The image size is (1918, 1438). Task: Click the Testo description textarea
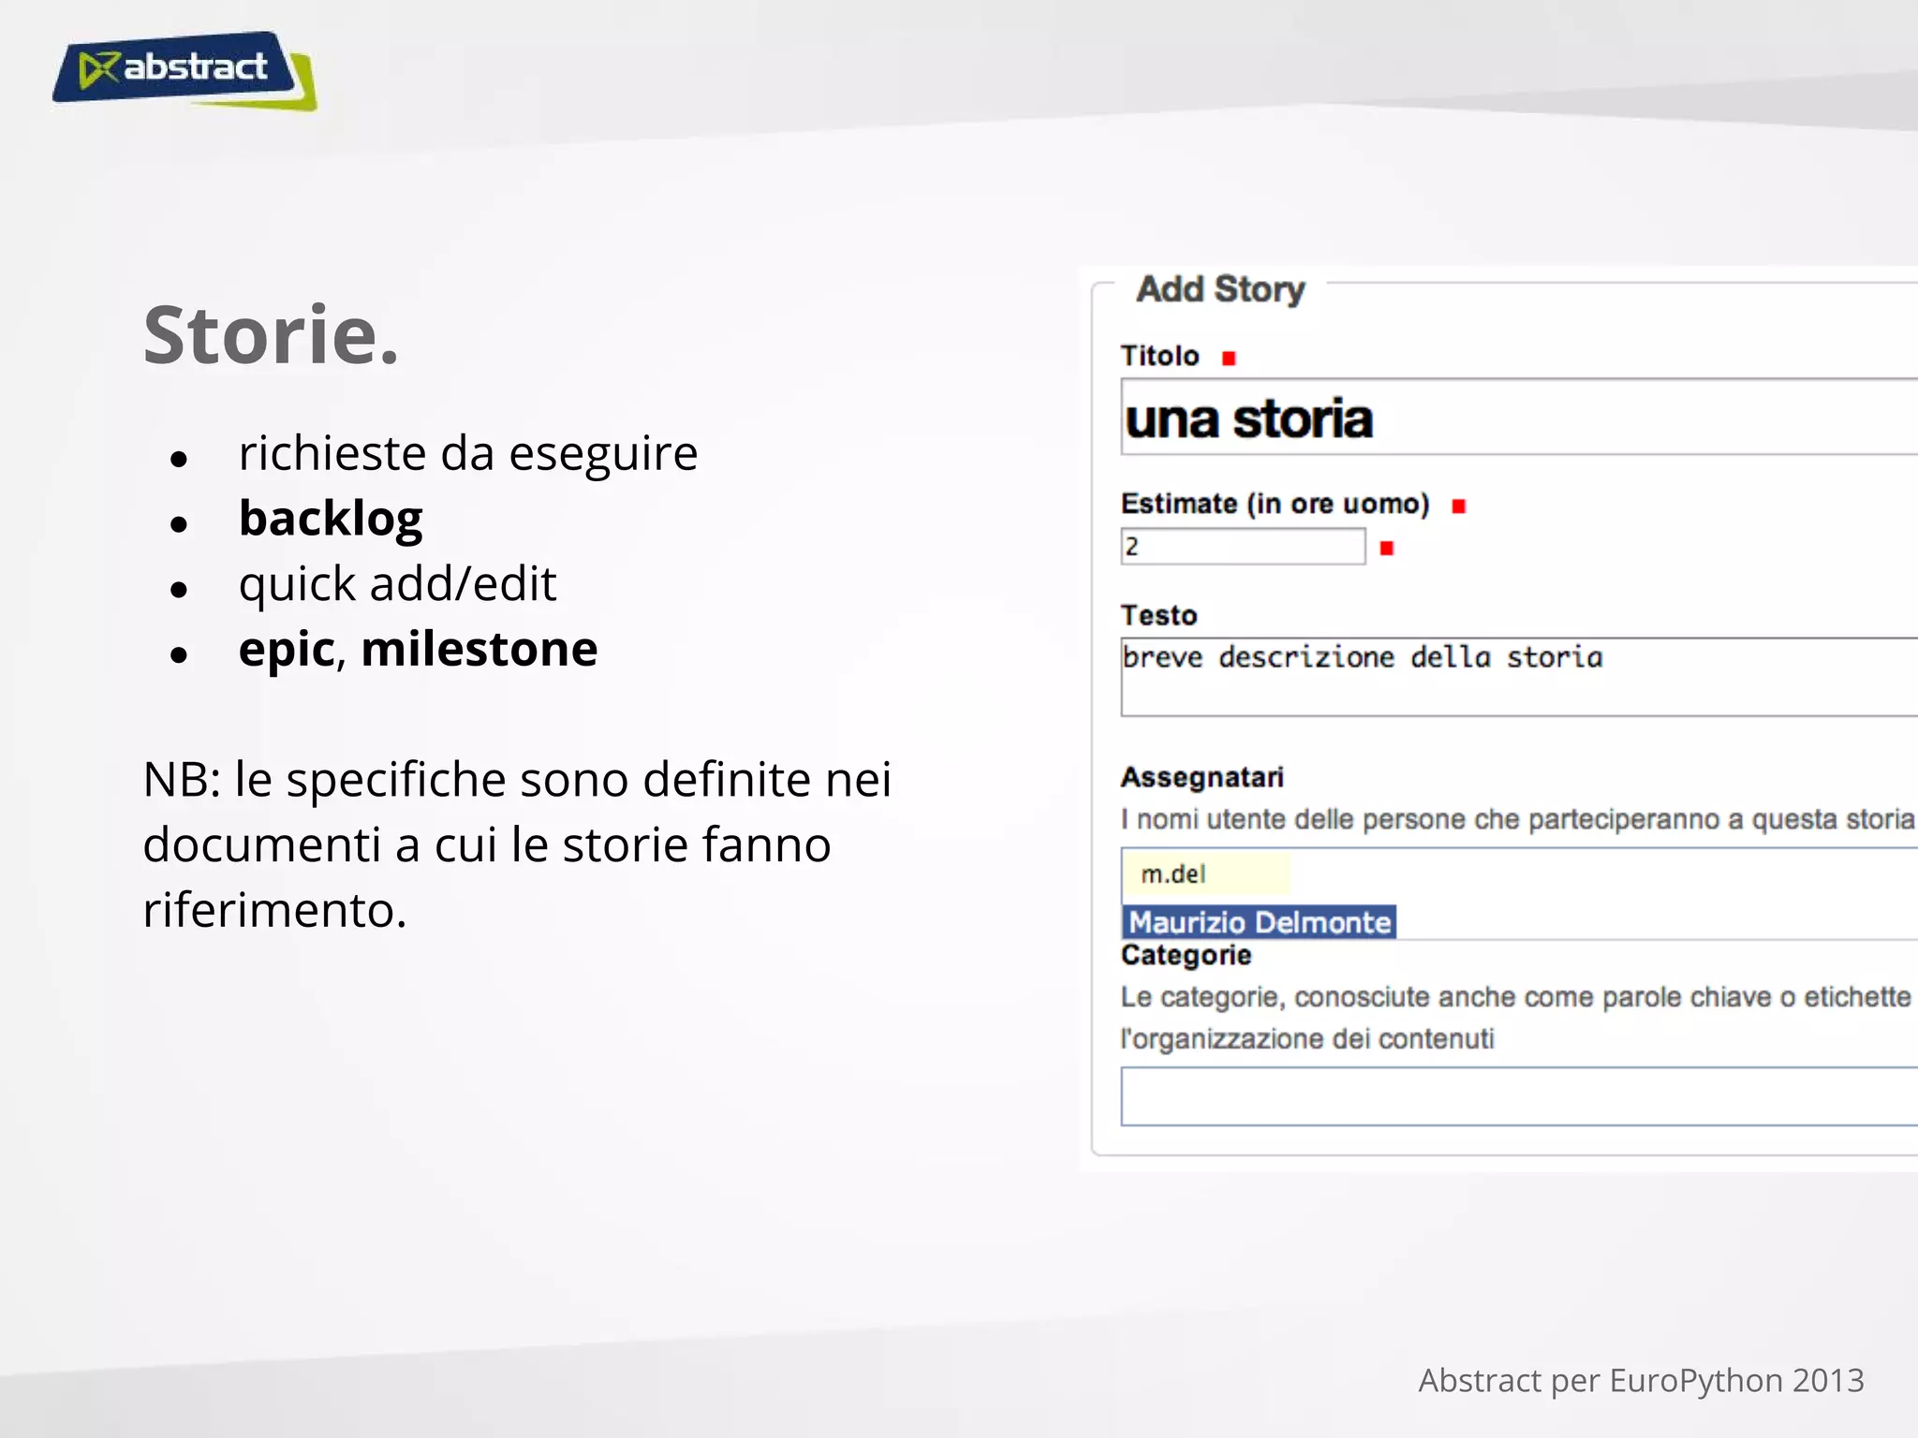click(x=1519, y=677)
